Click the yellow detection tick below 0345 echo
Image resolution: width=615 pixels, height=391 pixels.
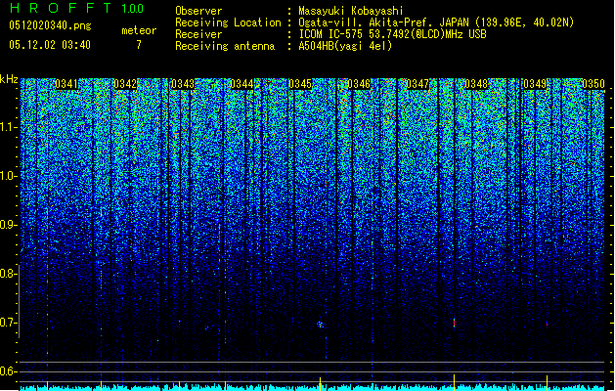[x=320, y=383]
